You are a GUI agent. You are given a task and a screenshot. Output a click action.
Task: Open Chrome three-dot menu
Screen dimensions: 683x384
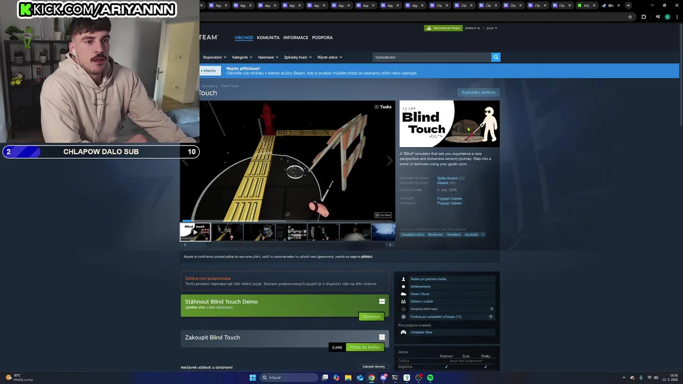[677, 17]
